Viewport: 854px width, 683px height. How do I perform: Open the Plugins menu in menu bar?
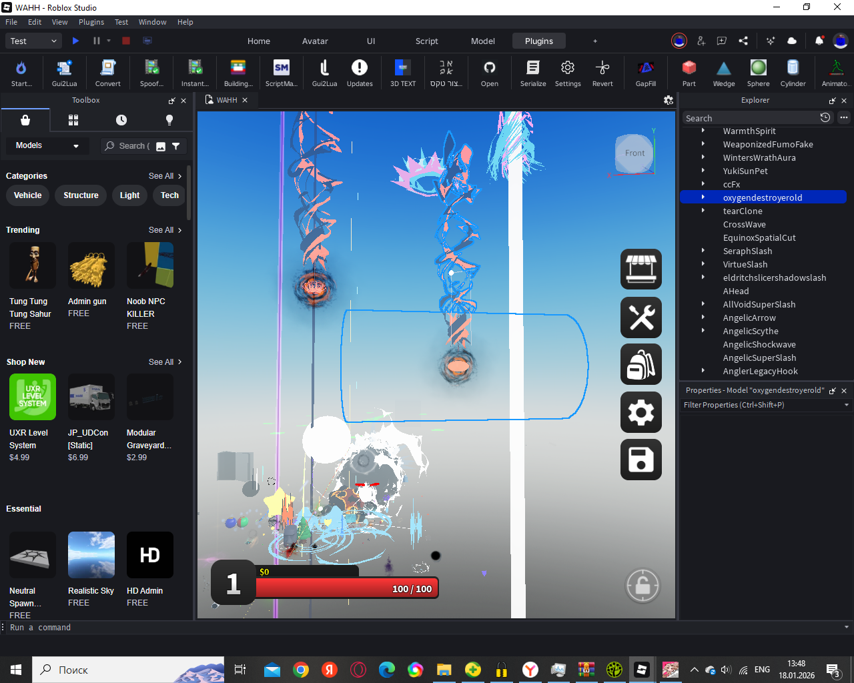point(91,22)
